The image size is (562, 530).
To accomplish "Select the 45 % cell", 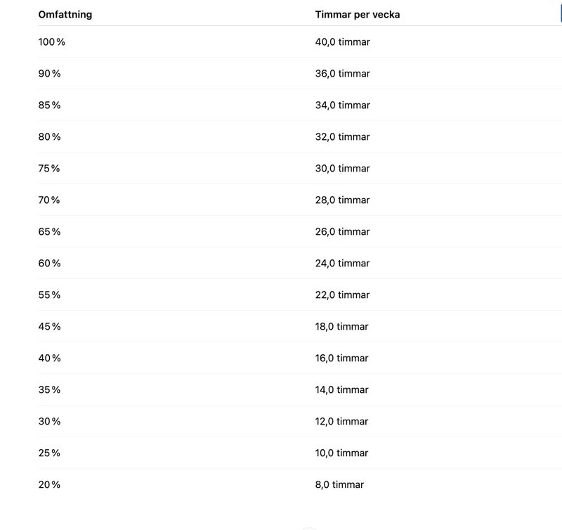I will (x=49, y=326).
